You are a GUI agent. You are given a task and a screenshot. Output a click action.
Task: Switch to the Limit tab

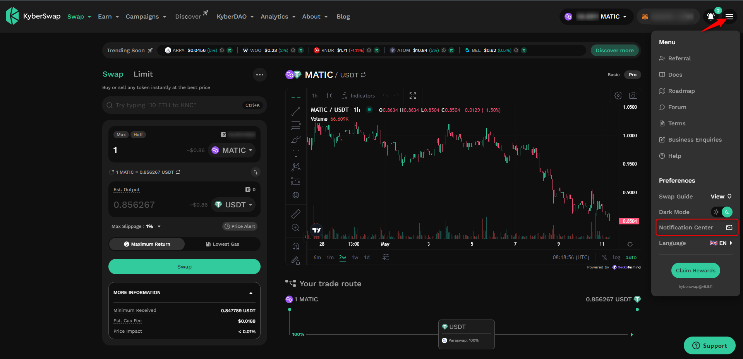[143, 74]
